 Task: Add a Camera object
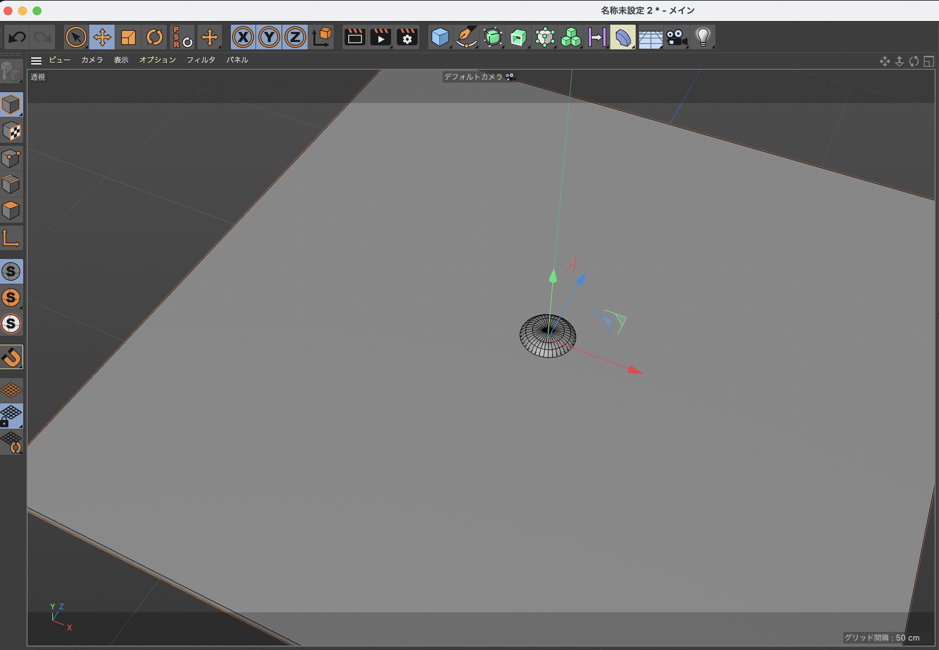tap(676, 37)
